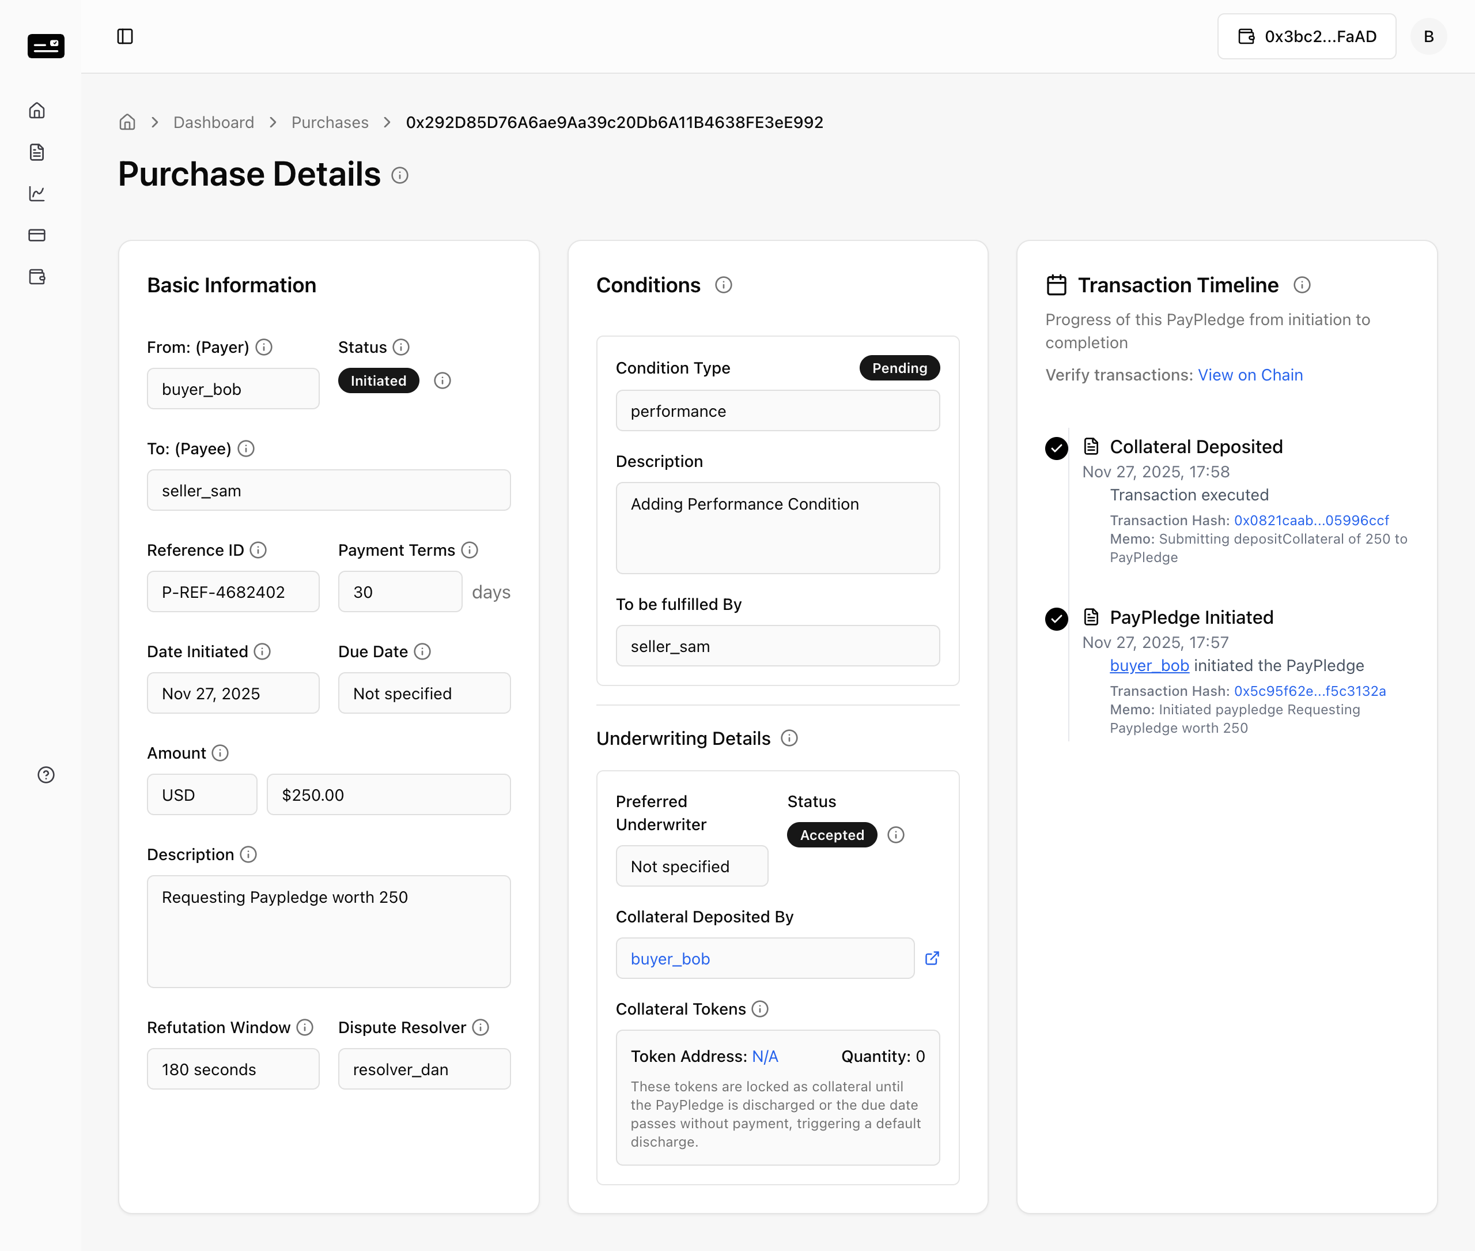Click the app logo icon

[46, 46]
